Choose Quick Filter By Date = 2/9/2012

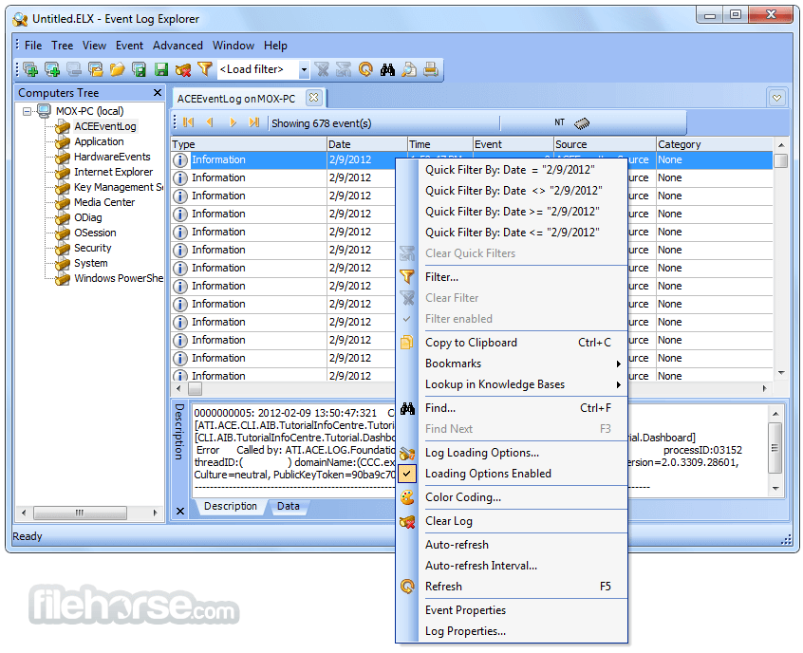(x=510, y=170)
